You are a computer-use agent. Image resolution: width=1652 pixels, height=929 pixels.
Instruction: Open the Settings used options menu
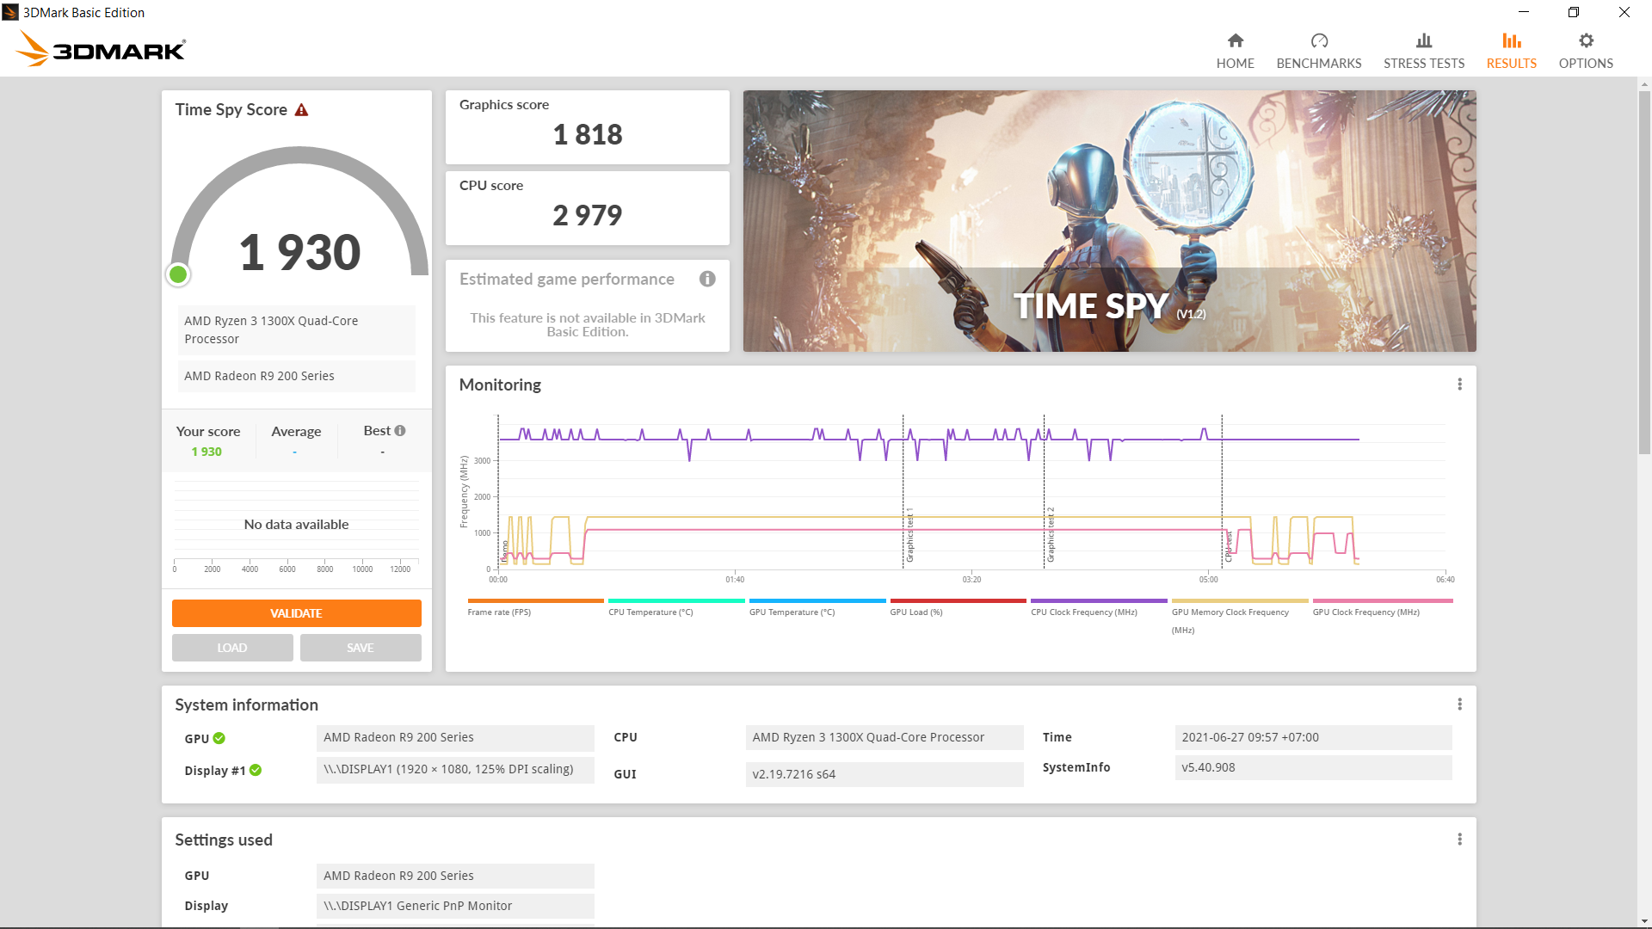[x=1459, y=840]
